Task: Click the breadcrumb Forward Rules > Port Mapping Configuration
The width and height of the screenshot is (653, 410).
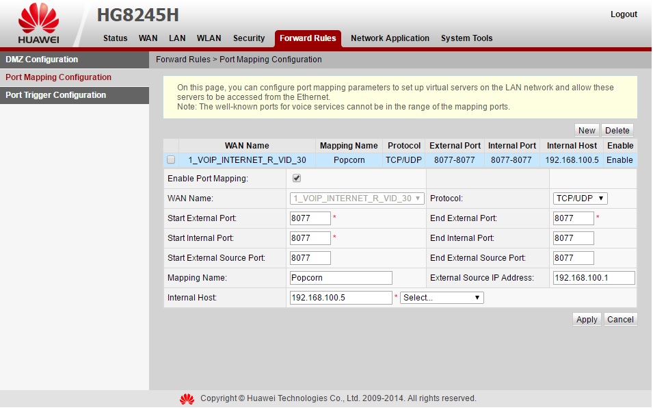Action: [x=239, y=60]
